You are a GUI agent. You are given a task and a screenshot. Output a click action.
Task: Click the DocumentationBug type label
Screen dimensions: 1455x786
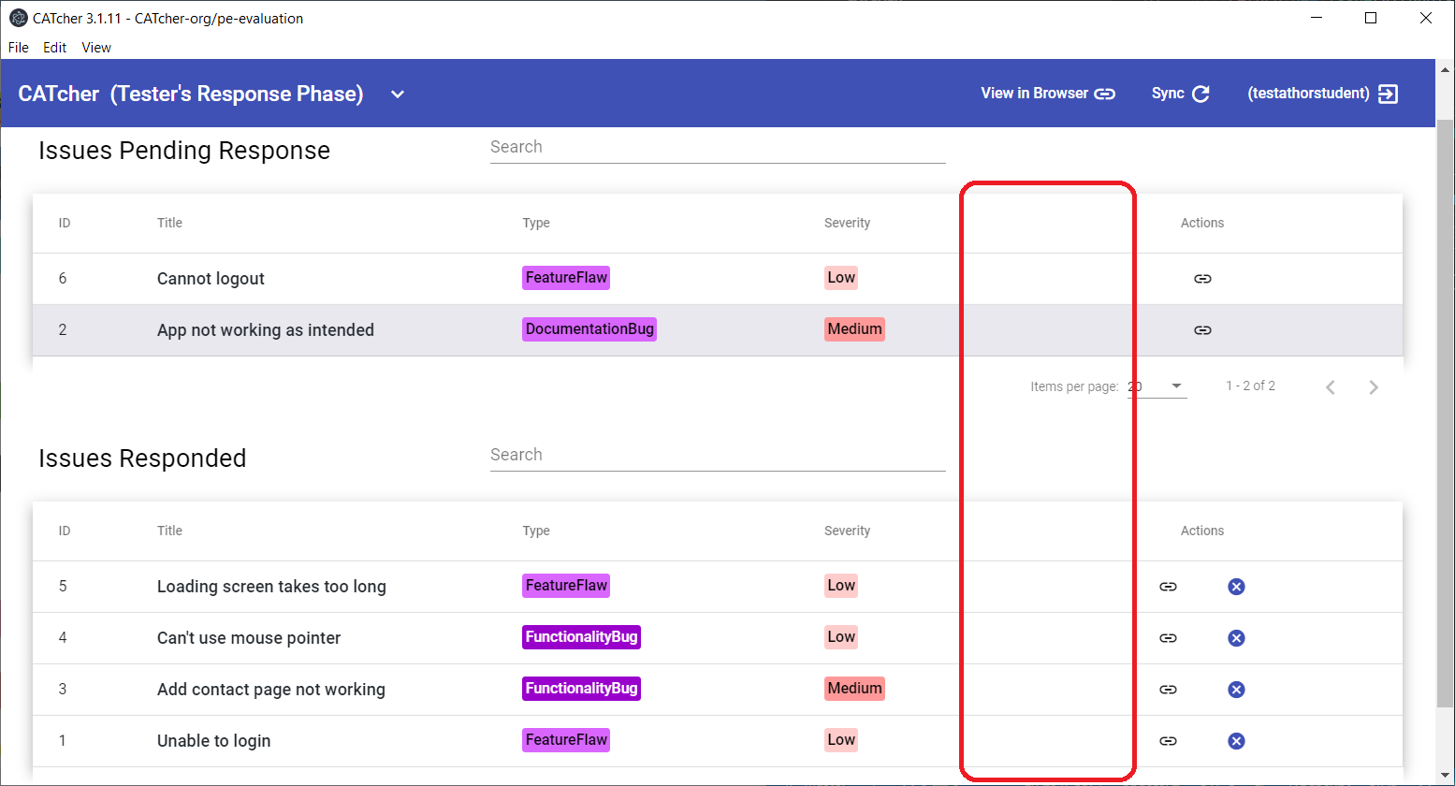(x=589, y=329)
